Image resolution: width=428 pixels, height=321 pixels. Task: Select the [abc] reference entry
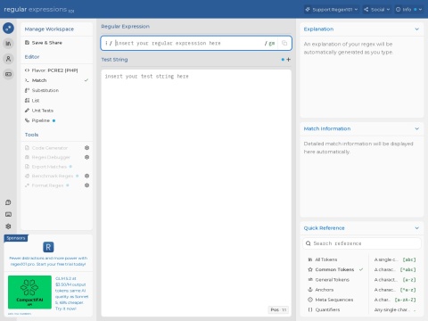(x=395, y=259)
